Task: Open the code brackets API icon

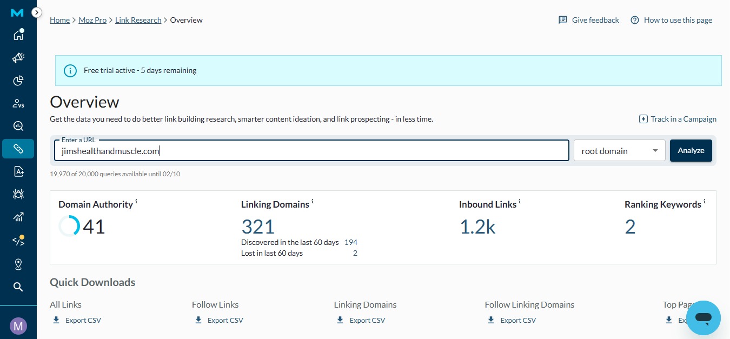Action: (18, 241)
